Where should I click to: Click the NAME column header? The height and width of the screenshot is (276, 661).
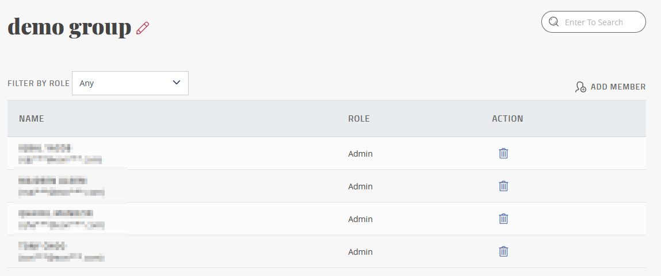click(x=32, y=119)
